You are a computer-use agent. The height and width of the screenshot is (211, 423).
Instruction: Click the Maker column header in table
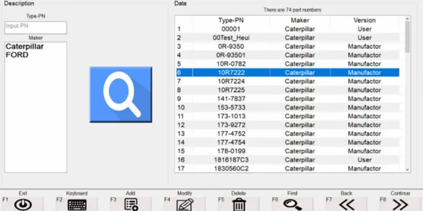pyautogui.click(x=300, y=21)
